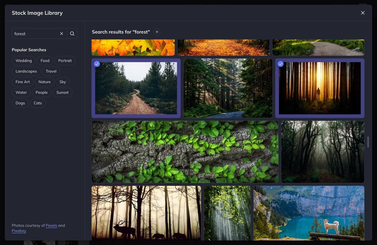
Task: Select the Food popular search
Action: pos(45,61)
